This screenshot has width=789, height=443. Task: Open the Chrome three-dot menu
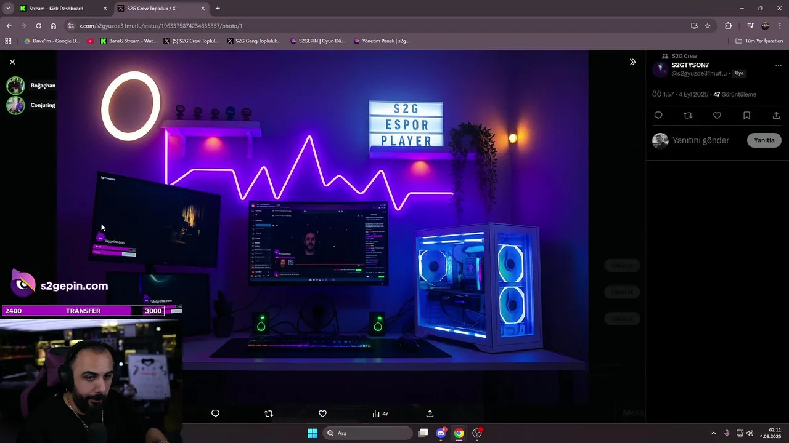[780, 26]
